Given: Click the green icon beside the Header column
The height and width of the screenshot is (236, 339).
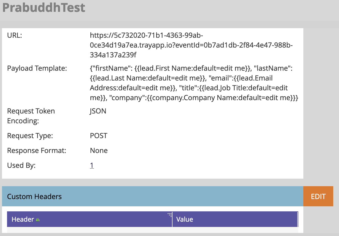Looking at the screenshot, I should click(37, 219).
